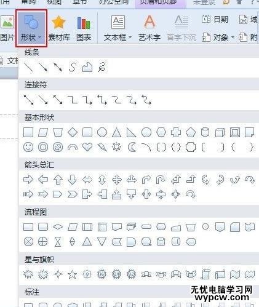This screenshot has width=259, height=307.
Task: Select the right triangle shape
Action: tap(131, 132)
